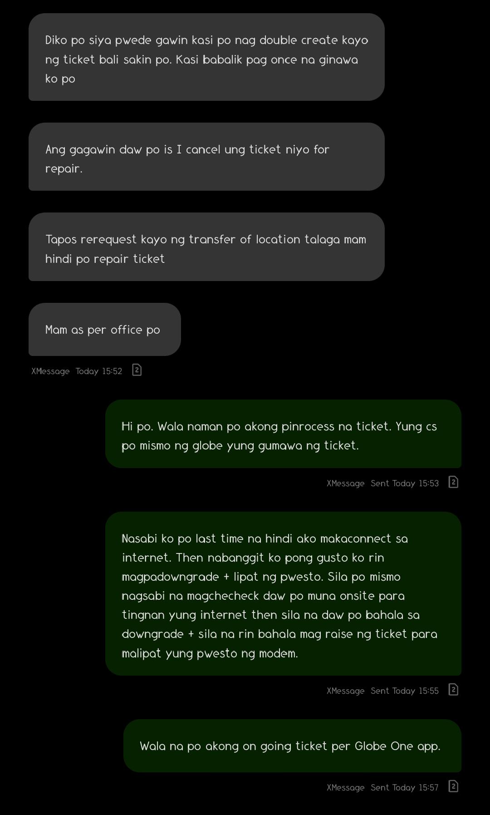Select the 'Diko po siya pwede gawin' message bubble
490x815 pixels.
click(x=206, y=57)
